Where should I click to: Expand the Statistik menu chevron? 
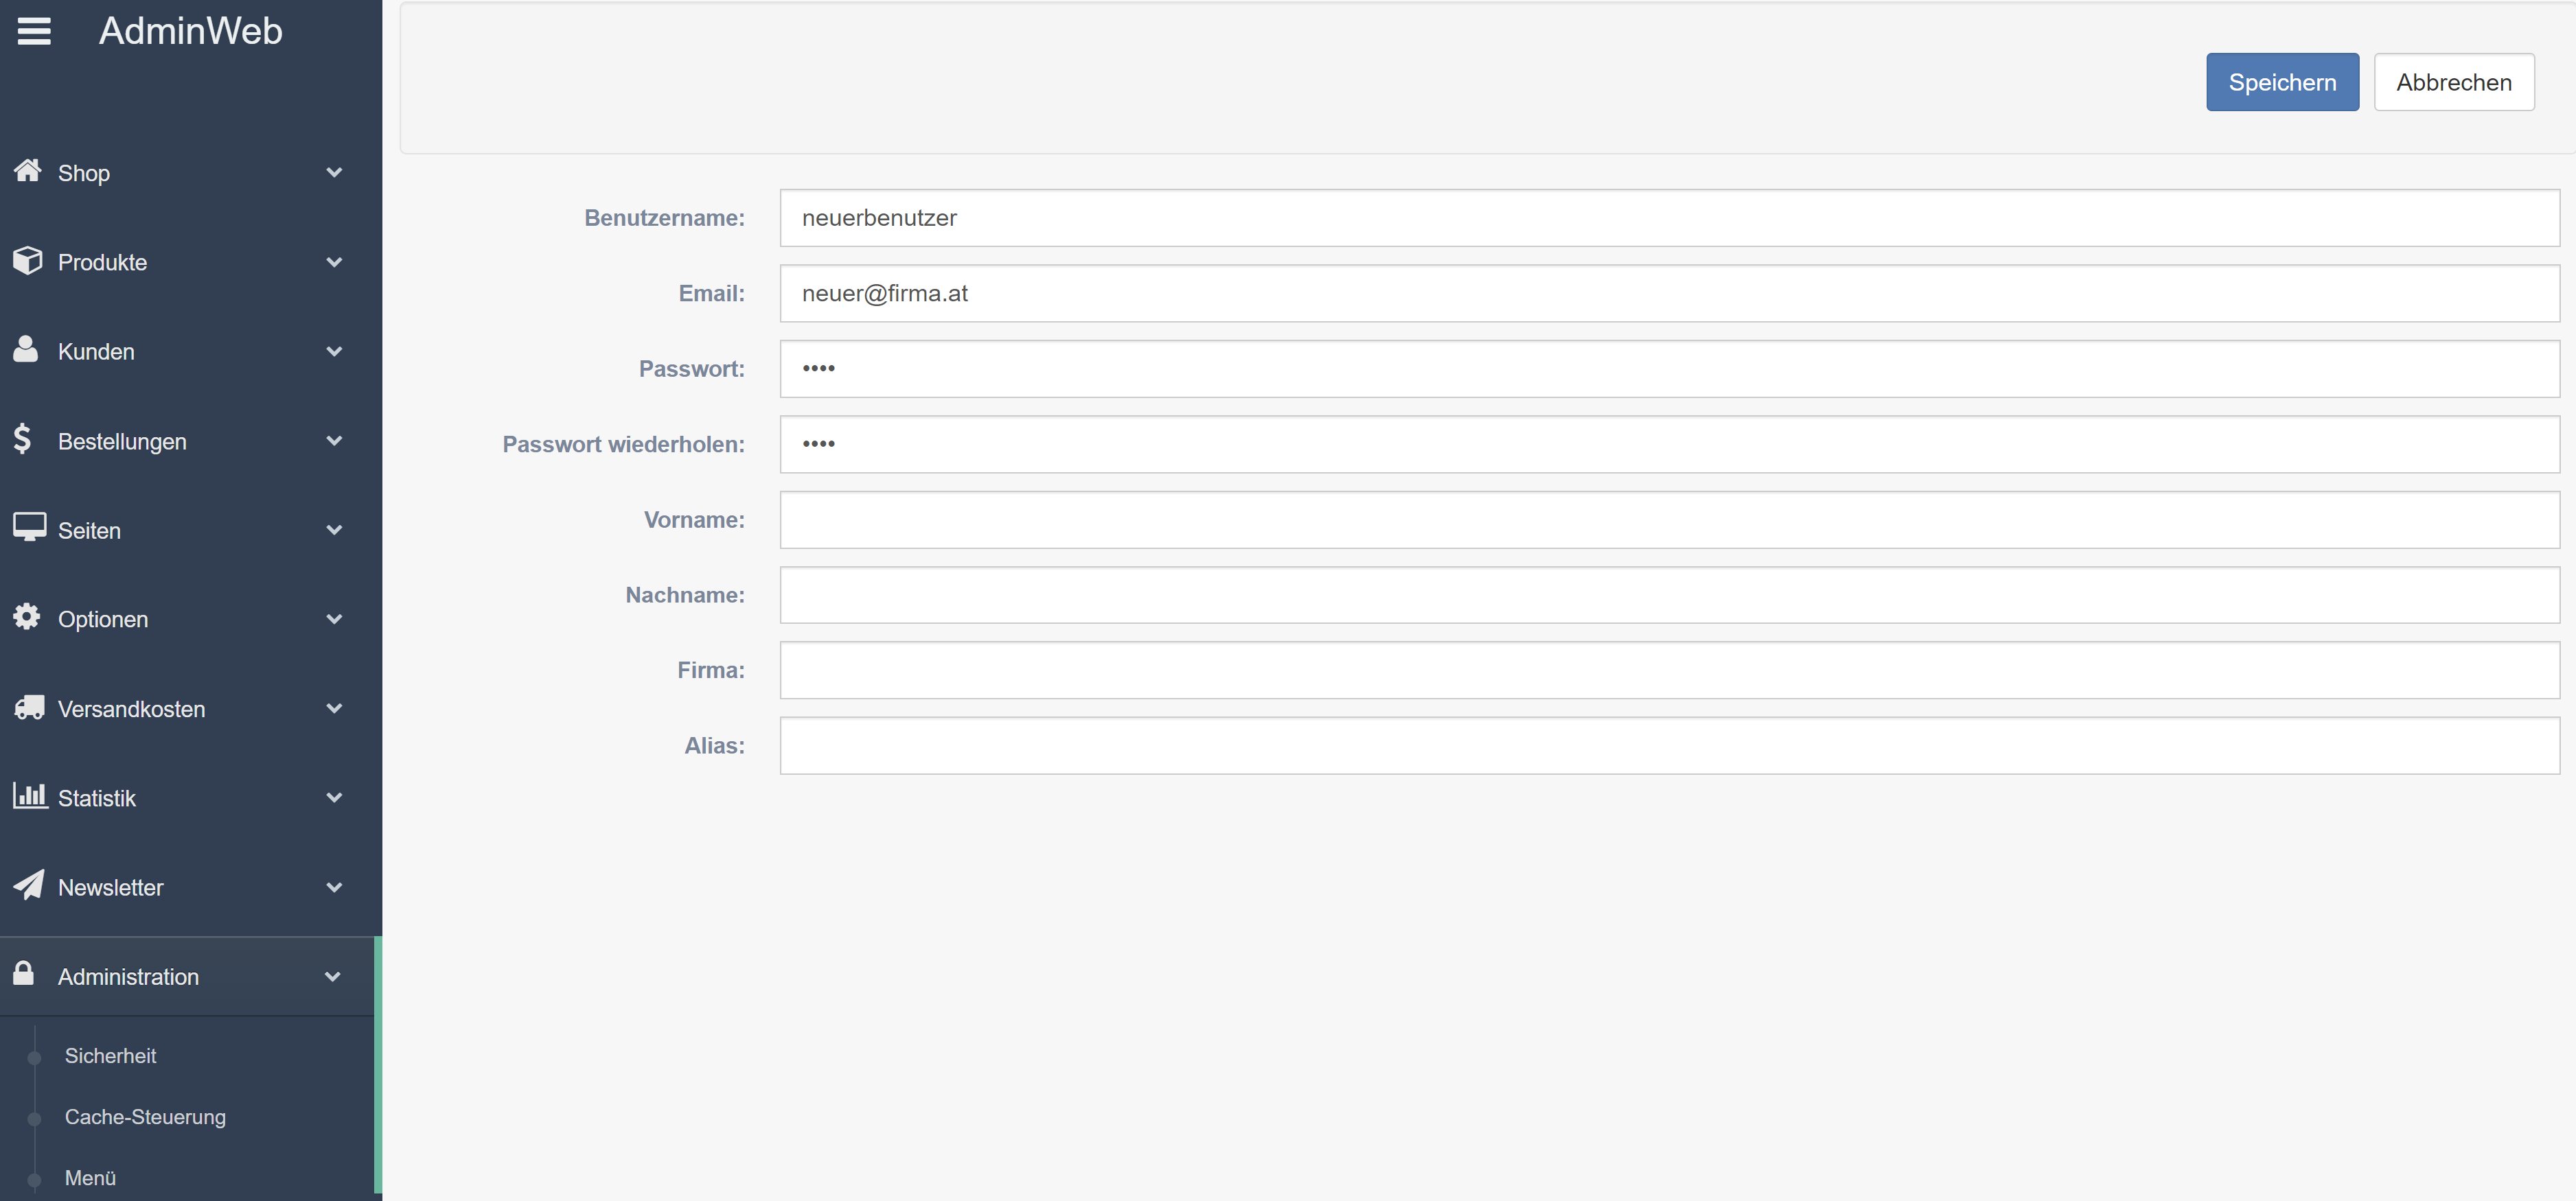[334, 798]
